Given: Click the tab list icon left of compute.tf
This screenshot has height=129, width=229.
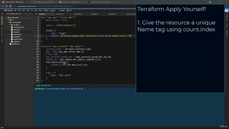Looking at the screenshot, I should coord(35,14).
